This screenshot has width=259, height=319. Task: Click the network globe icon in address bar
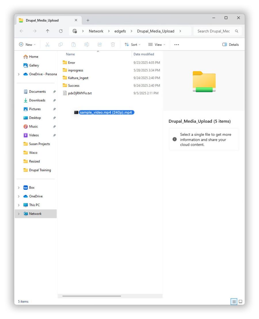coord(75,31)
